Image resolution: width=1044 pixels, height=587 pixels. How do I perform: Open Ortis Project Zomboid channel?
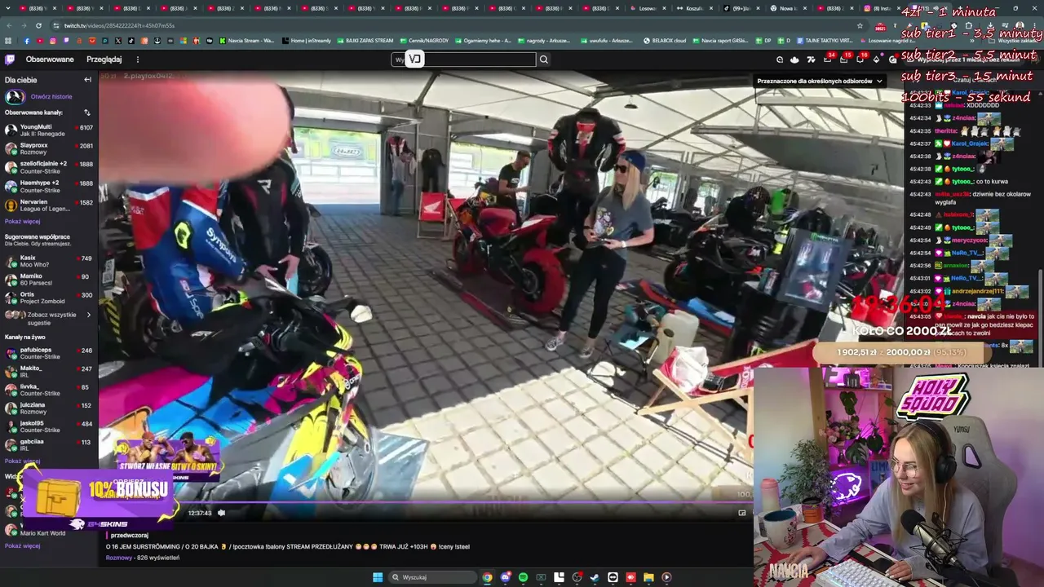point(49,298)
